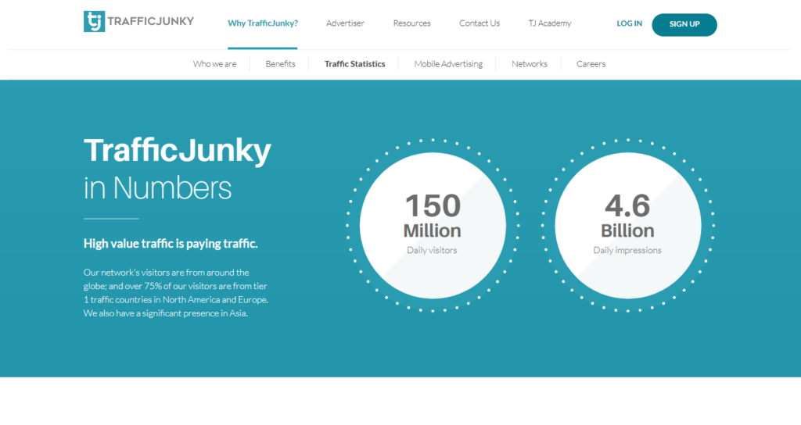Click the 4.6 Billion daily impressions circle

(628, 225)
